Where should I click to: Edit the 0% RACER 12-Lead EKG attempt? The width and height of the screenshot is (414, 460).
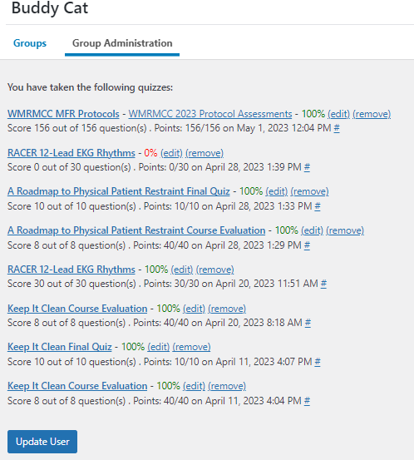(171, 153)
